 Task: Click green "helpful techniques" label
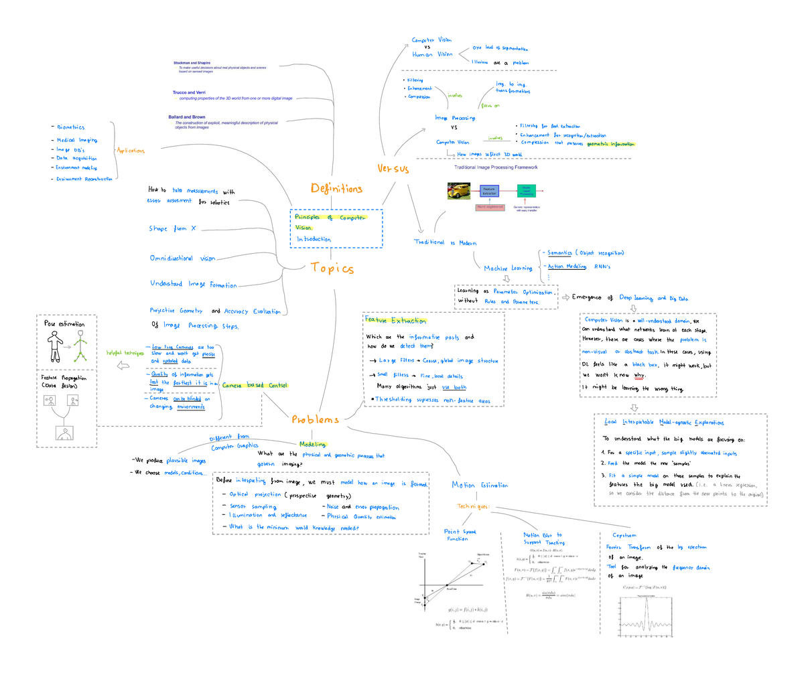pos(125,353)
